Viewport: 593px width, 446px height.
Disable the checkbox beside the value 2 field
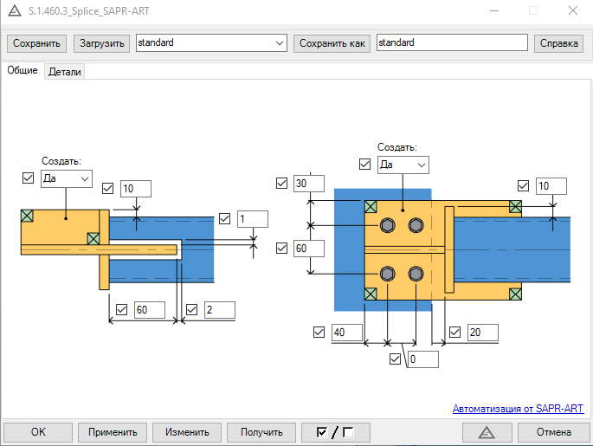[192, 309]
